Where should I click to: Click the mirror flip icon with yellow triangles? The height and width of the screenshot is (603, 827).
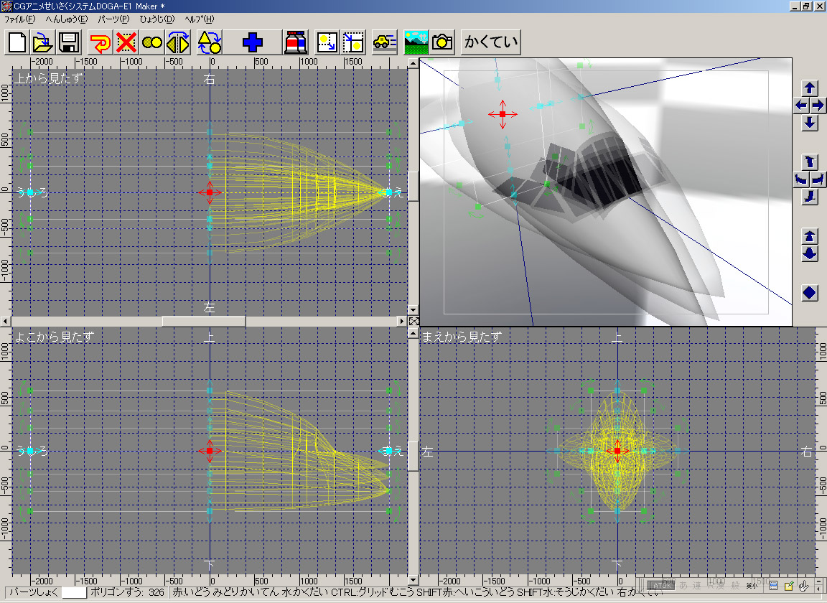(177, 42)
